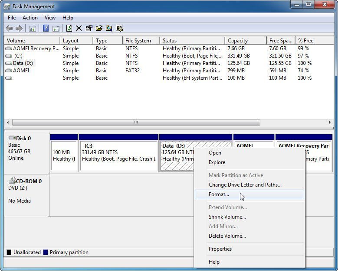Click the Show/Hide Console Tree icon

pos(32,29)
